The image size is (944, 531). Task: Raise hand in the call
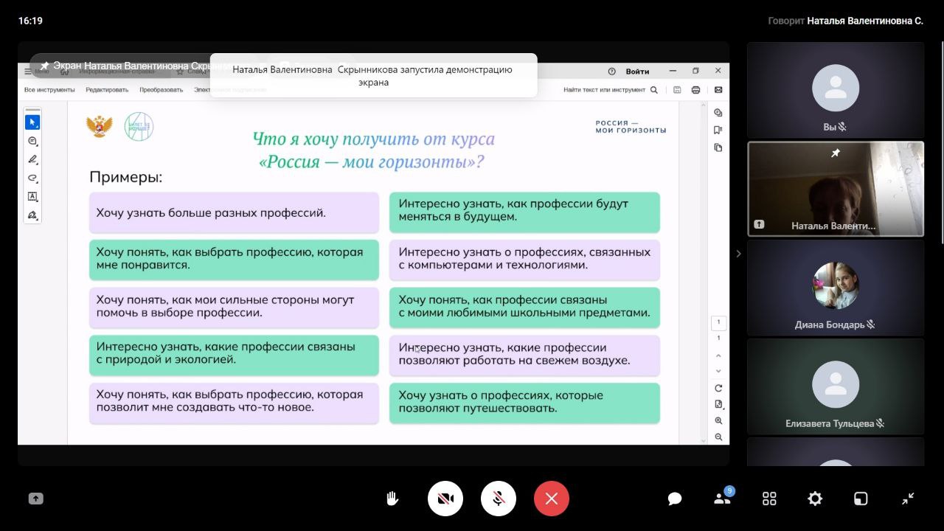coord(392,499)
